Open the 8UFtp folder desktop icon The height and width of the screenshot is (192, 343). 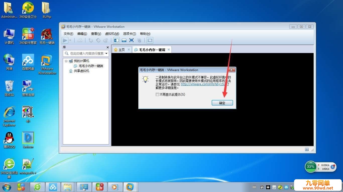tap(47, 10)
